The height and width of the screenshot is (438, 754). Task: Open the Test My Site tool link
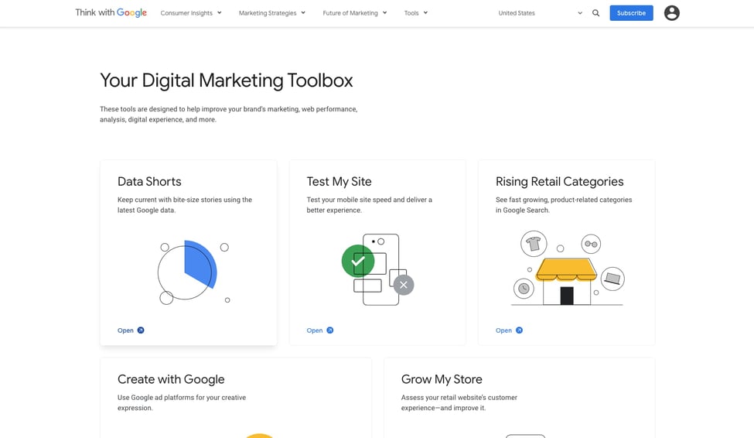(314, 330)
